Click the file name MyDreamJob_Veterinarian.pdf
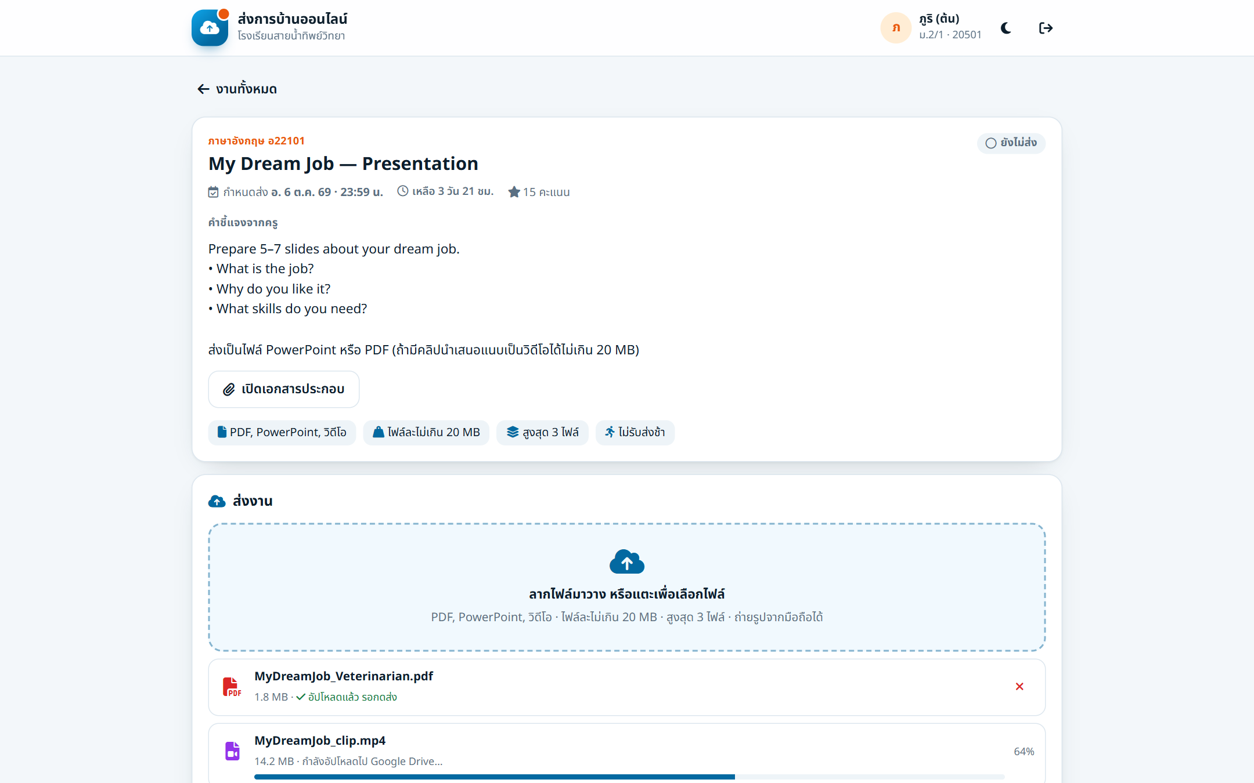1254x783 pixels. [344, 676]
